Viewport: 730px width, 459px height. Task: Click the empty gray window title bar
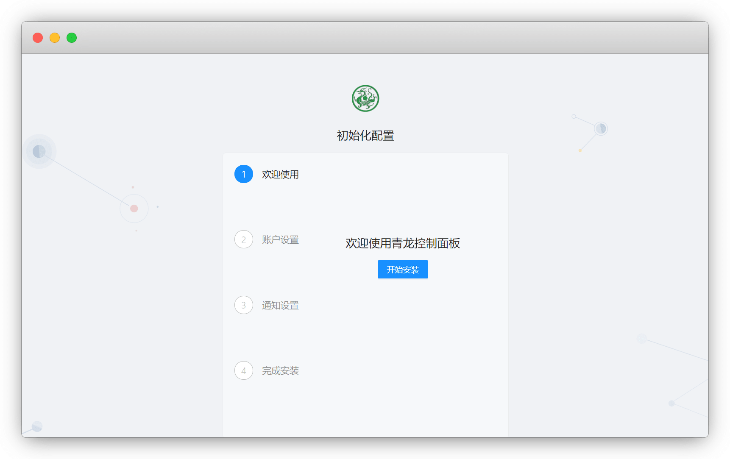pos(365,38)
